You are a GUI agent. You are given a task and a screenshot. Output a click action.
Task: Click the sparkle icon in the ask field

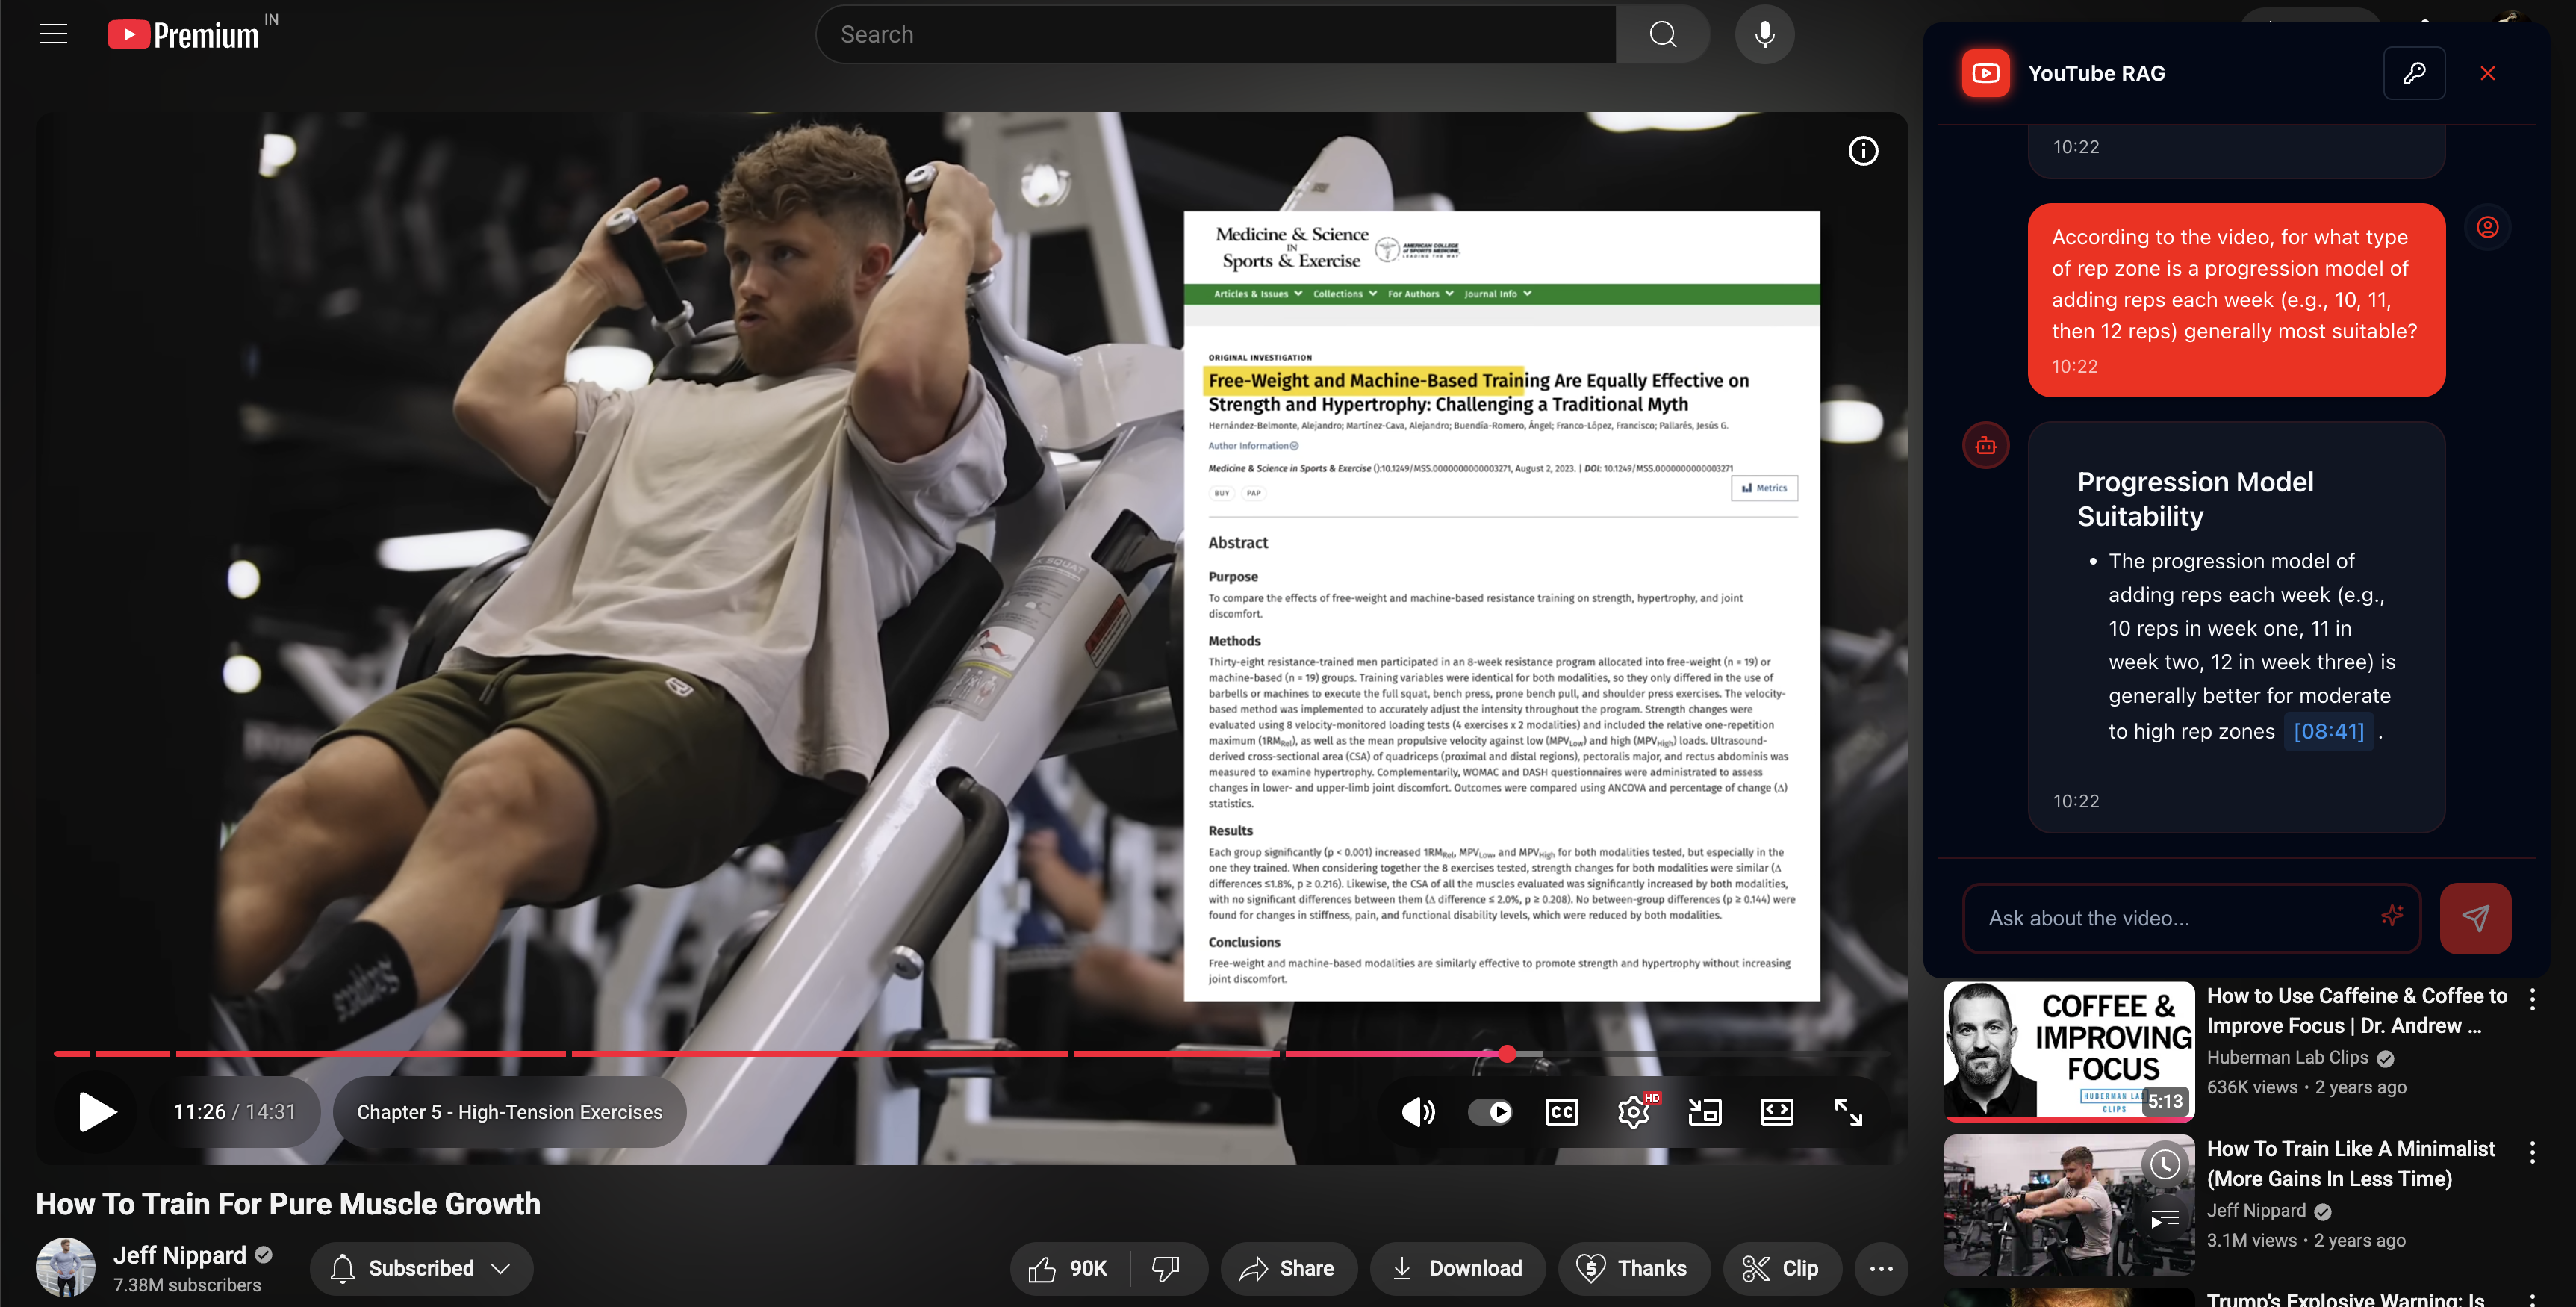2391,918
